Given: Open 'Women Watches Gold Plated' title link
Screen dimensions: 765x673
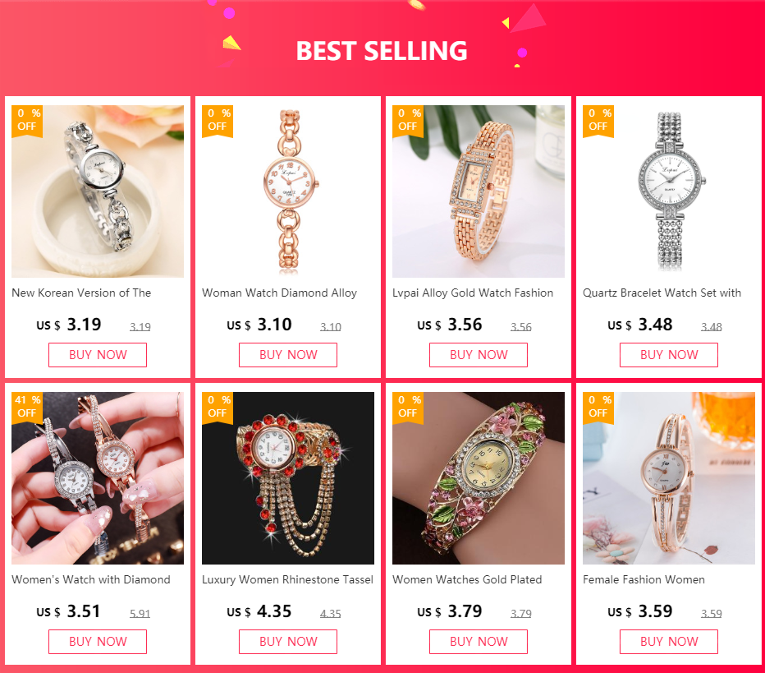Looking at the screenshot, I should (x=467, y=579).
